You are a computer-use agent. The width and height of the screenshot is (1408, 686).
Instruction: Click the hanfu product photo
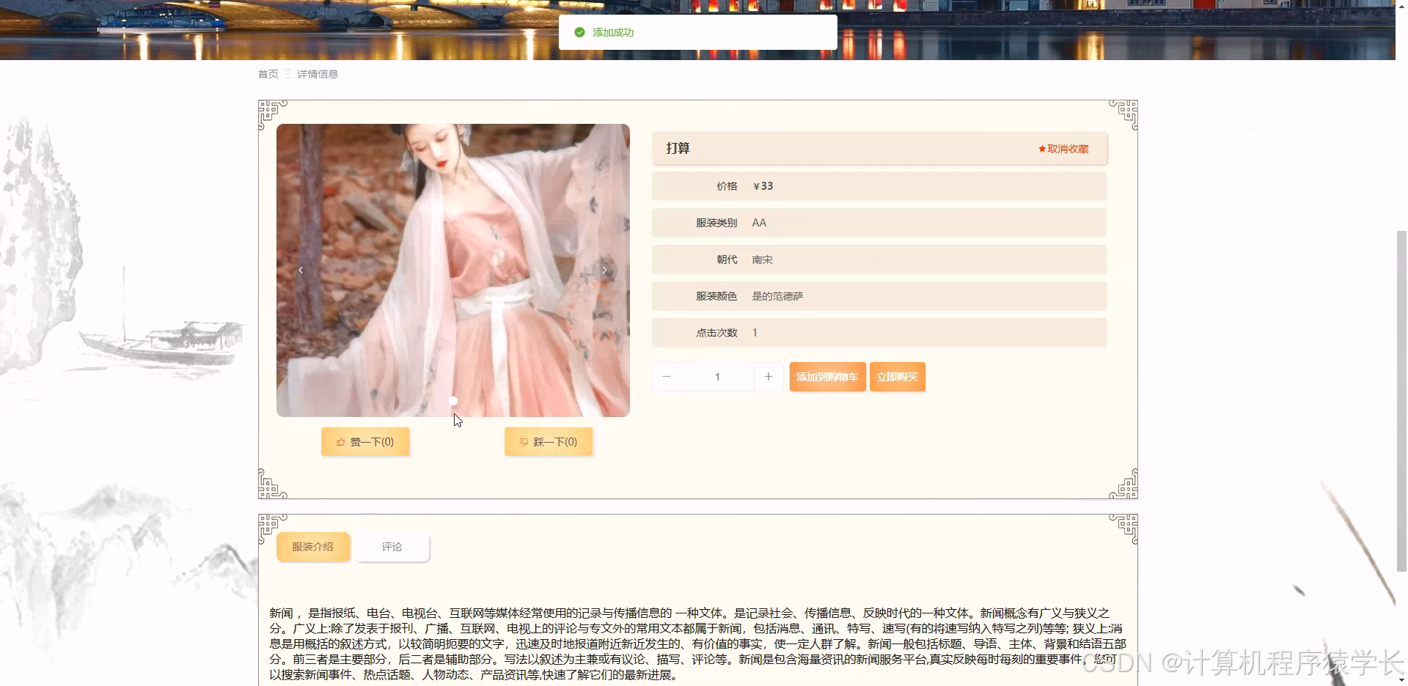453,270
